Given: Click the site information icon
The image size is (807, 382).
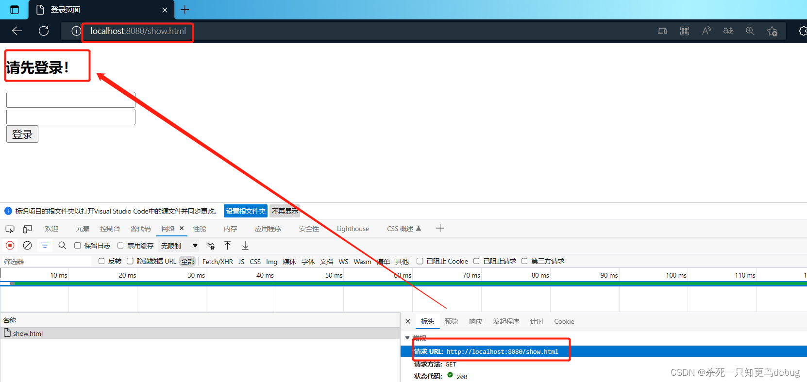Looking at the screenshot, I should [x=76, y=31].
